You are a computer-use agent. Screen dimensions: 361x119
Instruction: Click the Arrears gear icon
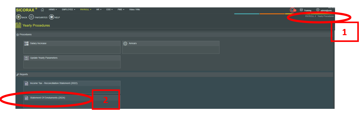(x=125, y=44)
